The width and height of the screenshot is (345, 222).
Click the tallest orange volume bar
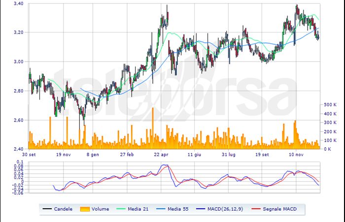[153, 130]
